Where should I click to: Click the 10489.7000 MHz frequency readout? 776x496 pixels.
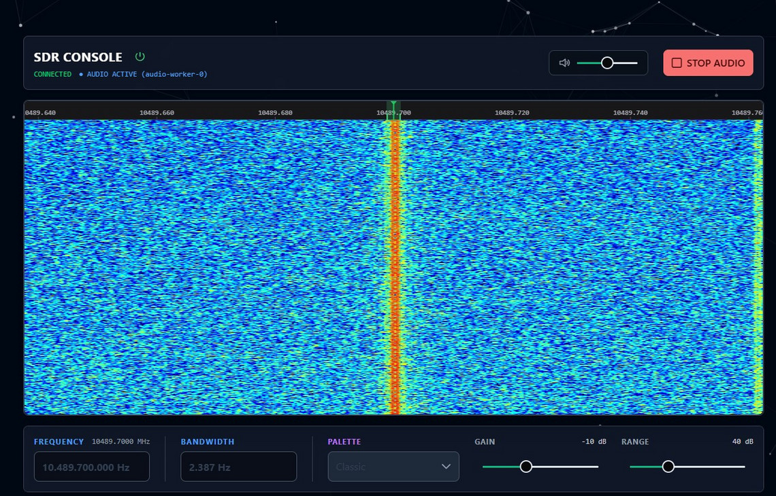tap(120, 442)
